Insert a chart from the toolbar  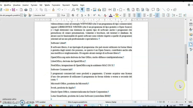pos(99,10)
